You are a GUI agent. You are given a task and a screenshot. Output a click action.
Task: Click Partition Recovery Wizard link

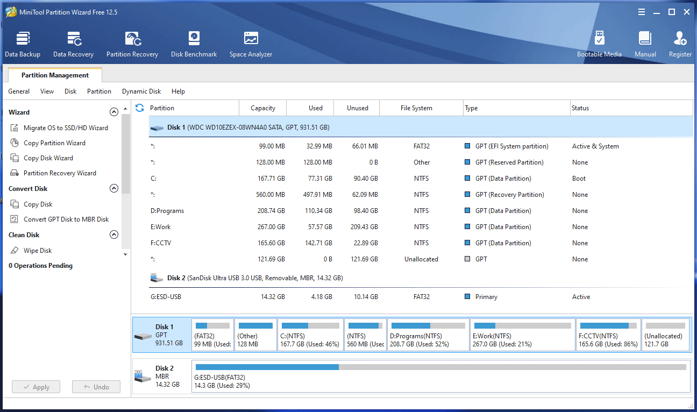tap(60, 173)
